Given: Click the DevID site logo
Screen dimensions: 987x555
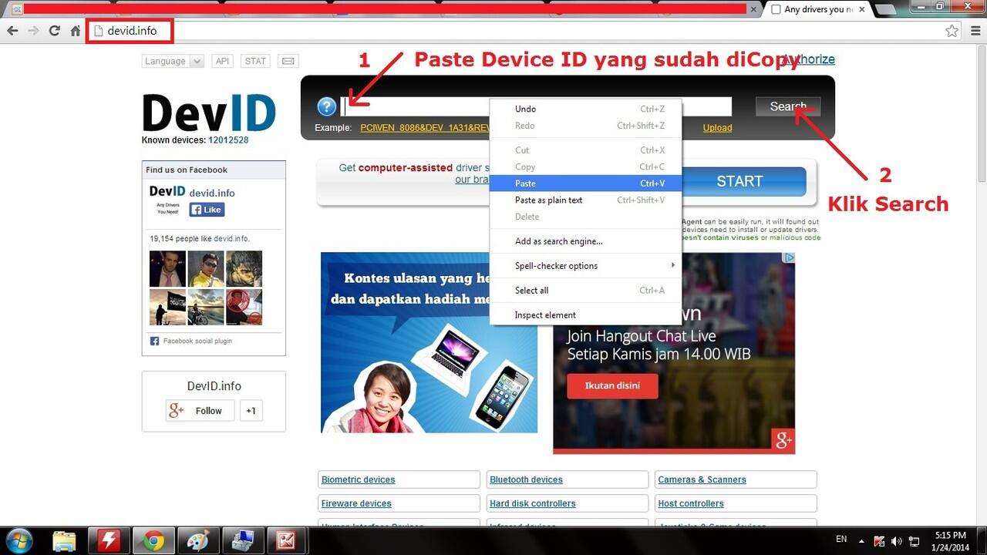Looking at the screenshot, I should coord(208,113).
